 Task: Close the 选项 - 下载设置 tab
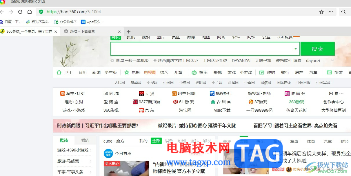119,32
